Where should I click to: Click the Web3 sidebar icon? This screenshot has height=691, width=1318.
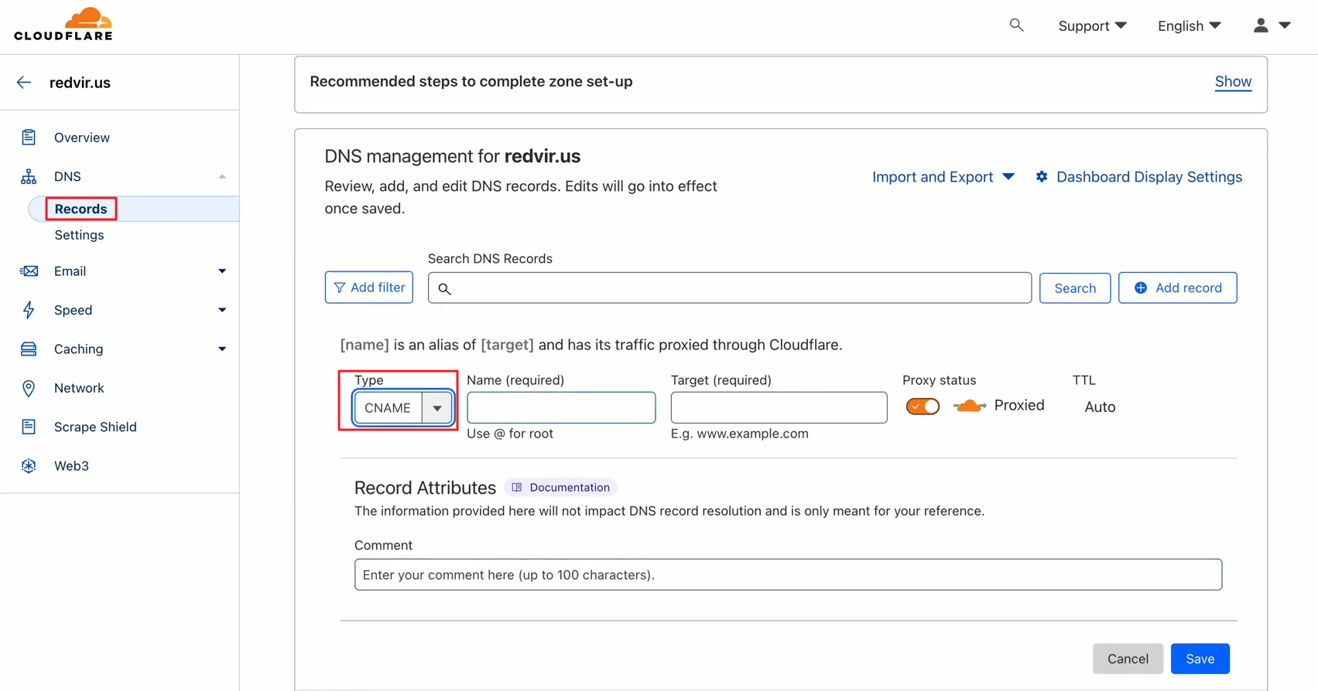(29, 466)
